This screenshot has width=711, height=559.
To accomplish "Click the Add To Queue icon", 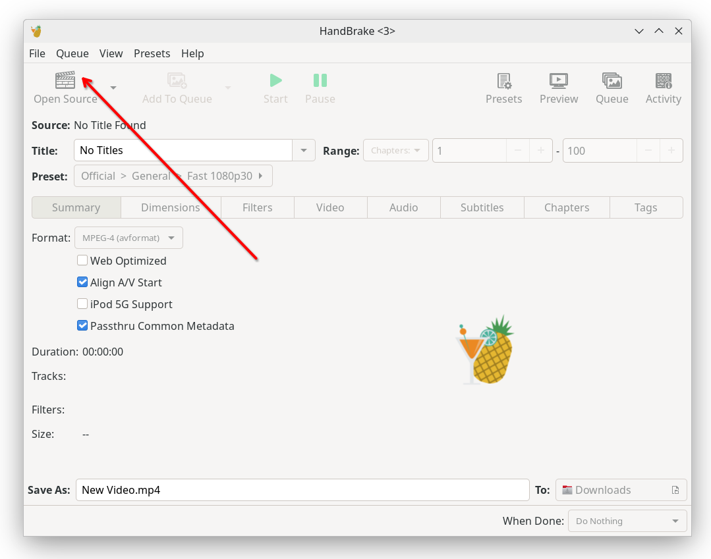I will [x=177, y=81].
